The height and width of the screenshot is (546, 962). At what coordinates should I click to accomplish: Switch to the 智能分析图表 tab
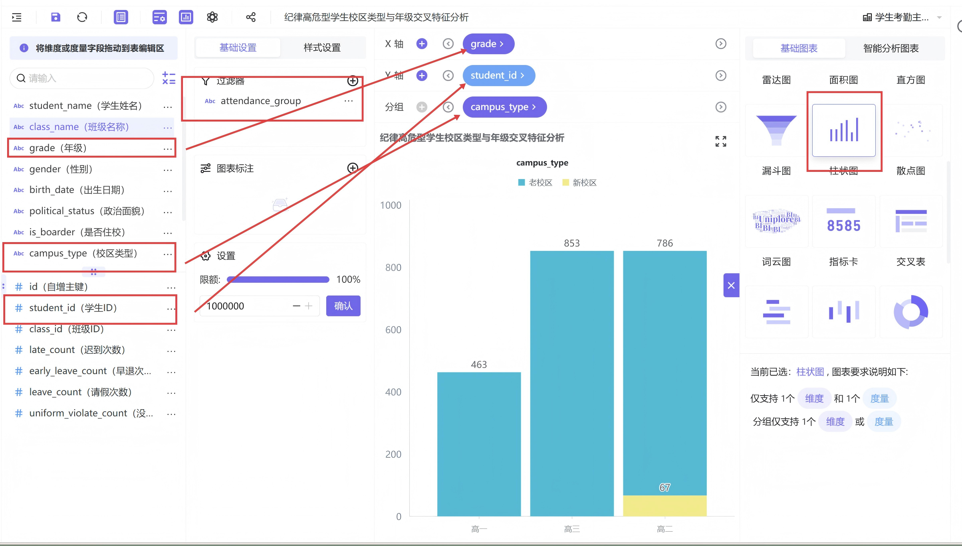(x=891, y=48)
